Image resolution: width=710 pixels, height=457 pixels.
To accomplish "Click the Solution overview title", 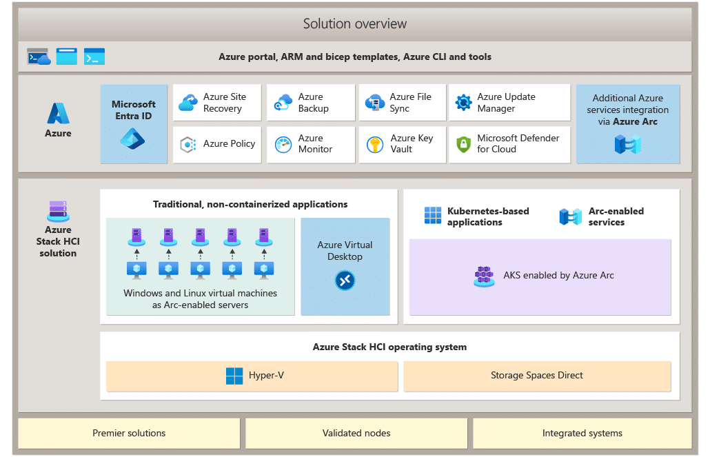I will pyautogui.click(x=355, y=23).
